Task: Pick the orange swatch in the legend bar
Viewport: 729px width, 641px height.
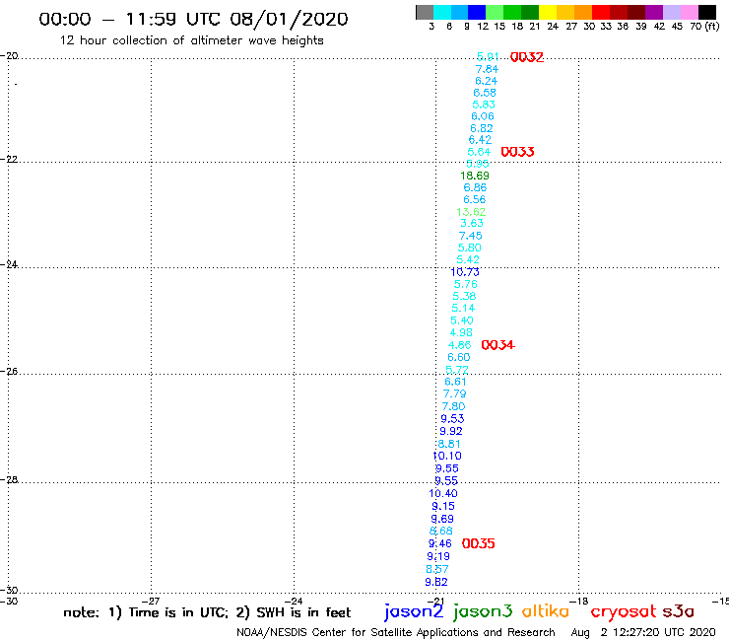Action: point(583,12)
